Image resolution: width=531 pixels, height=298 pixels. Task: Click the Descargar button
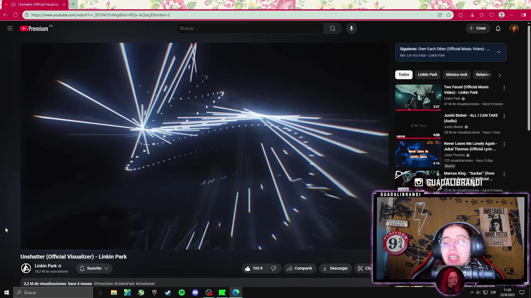click(335, 268)
